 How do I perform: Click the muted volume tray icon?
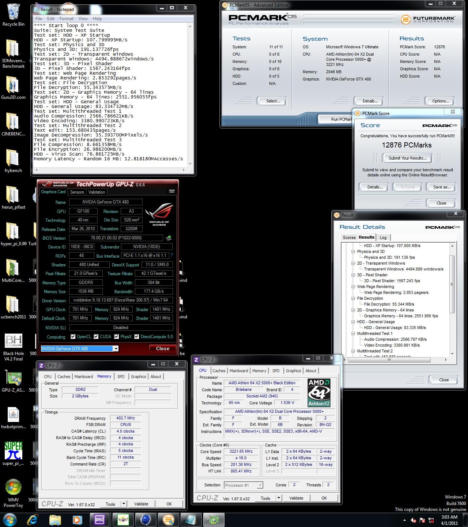tap(414, 520)
